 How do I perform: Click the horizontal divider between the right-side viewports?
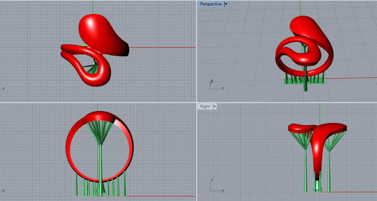coord(286,102)
